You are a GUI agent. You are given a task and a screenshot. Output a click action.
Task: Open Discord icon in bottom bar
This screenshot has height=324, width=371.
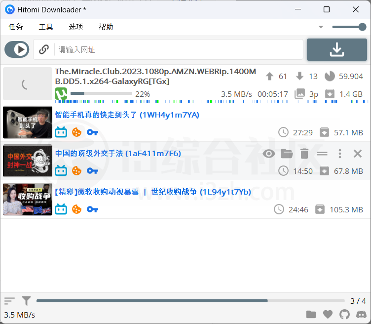pyautogui.click(x=361, y=315)
